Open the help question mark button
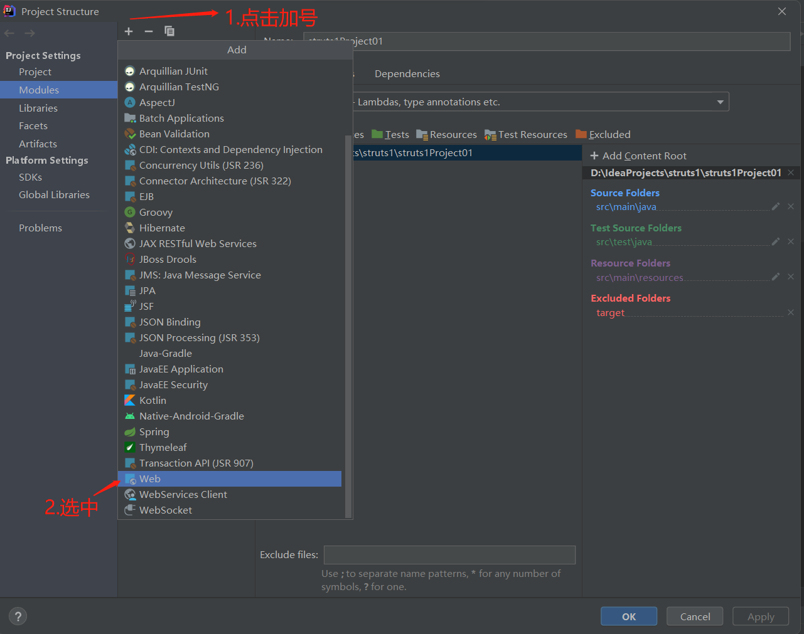Screen dimensions: 804x634 (x=18, y=616)
